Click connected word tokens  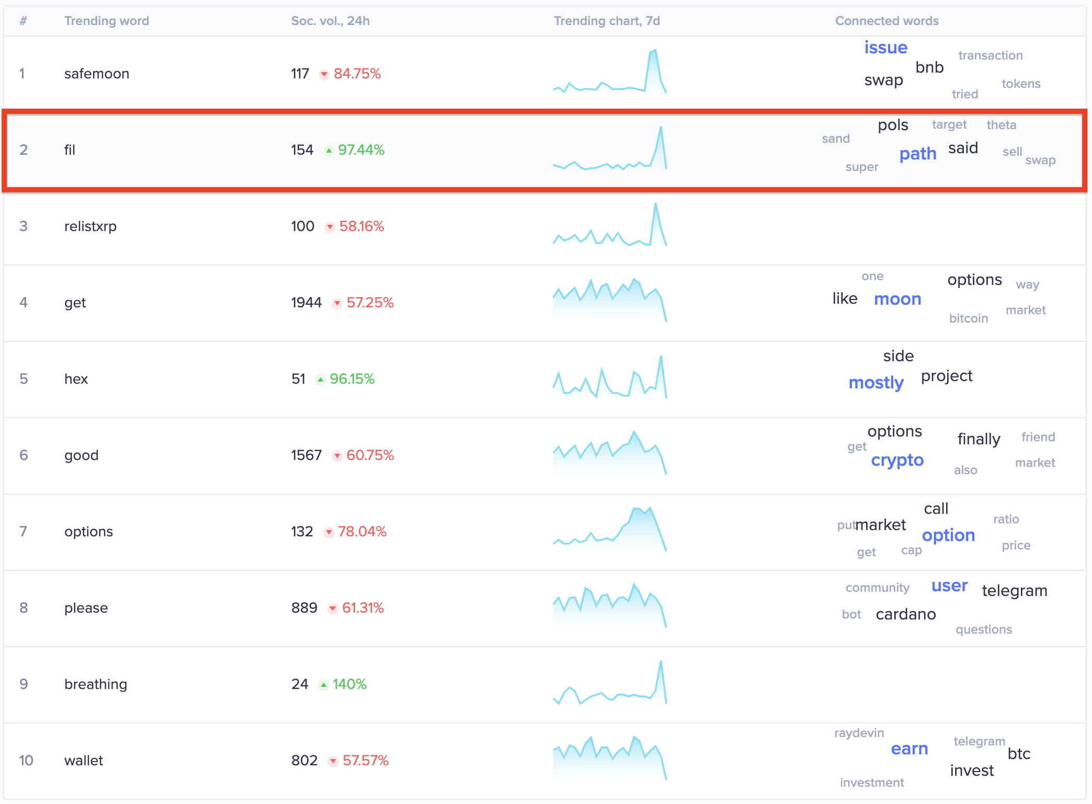(1021, 84)
